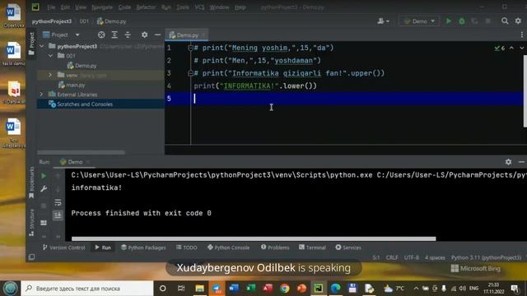Open Excel from the taskbar
527x296 pixels.
point(250,289)
